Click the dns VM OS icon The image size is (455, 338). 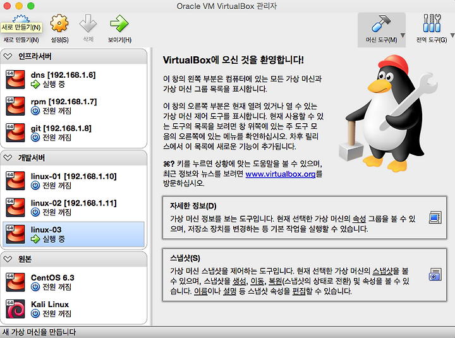click(15, 79)
